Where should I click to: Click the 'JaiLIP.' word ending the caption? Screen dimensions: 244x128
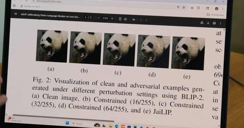[162, 112]
